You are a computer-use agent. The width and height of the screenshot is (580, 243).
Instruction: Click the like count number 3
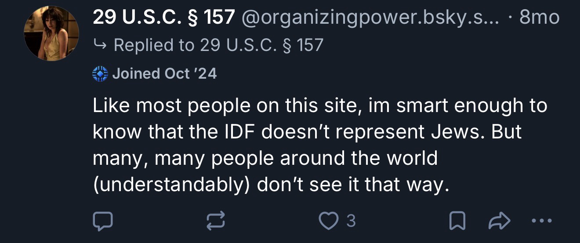[351, 221]
